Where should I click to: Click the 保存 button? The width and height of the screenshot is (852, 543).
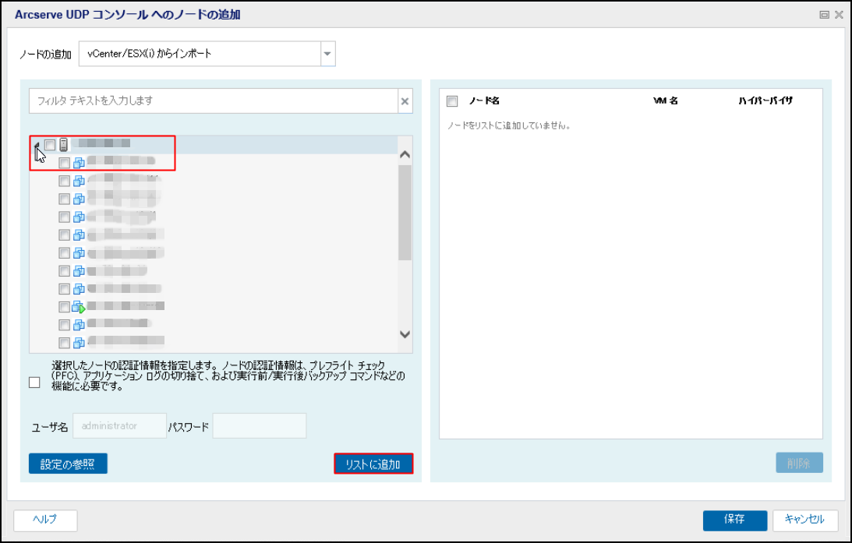point(734,520)
